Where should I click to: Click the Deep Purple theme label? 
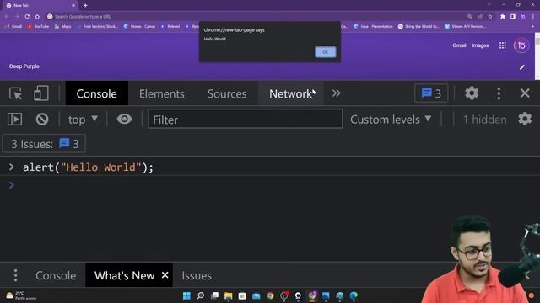point(24,66)
